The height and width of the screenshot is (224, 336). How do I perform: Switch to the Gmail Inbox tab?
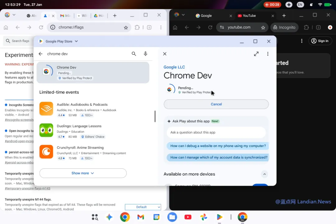tap(65, 16)
